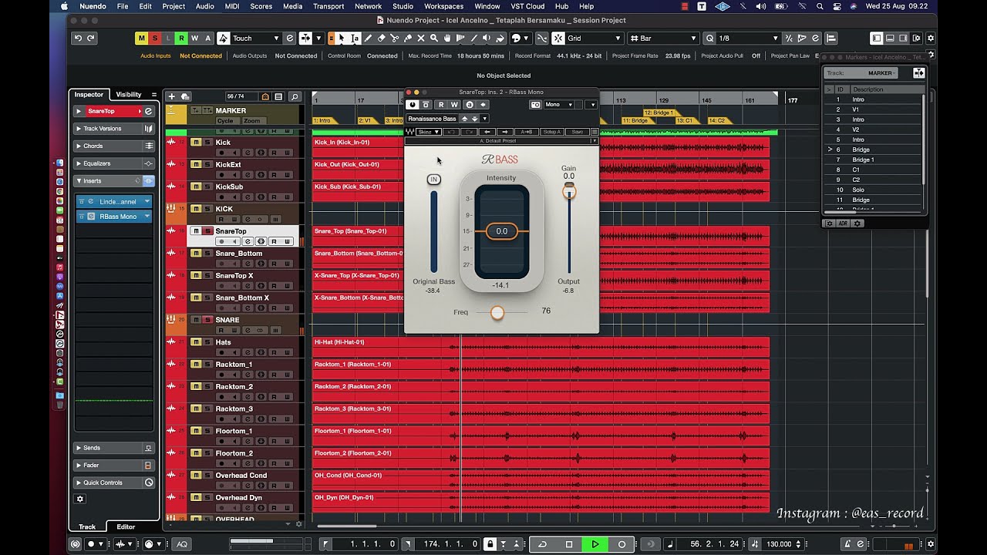This screenshot has height=555, width=987.
Task: Open the Renaissance Bass preset dropdown arrow
Action: pyautogui.click(x=484, y=119)
